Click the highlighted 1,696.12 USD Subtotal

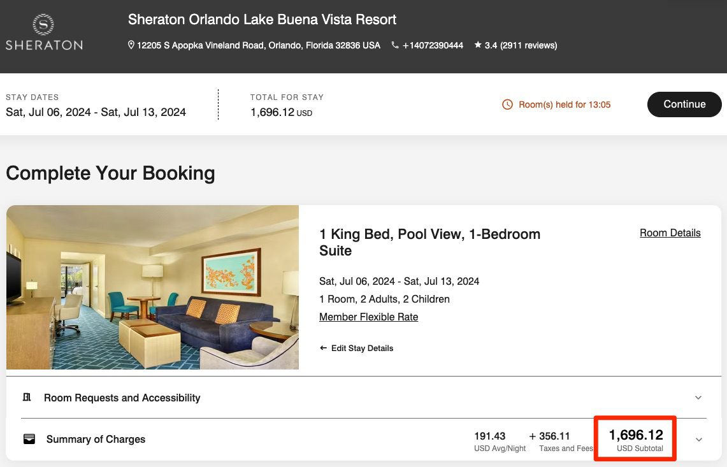(x=635, y=438)
